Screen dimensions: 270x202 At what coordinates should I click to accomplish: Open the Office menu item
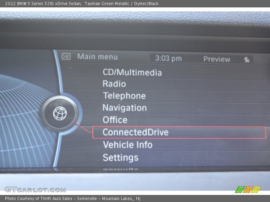point(115,120)
